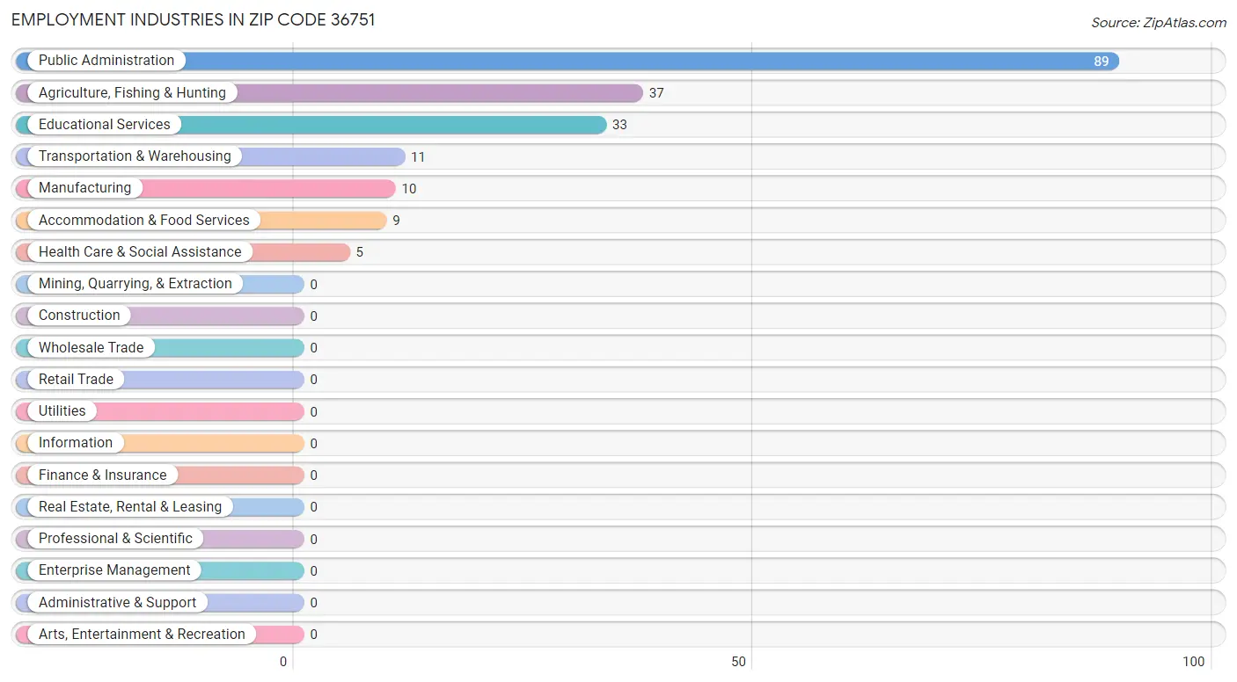
Task: Select the Agriculture, Fishing & Hunting label
Action: tap(132, 92)
